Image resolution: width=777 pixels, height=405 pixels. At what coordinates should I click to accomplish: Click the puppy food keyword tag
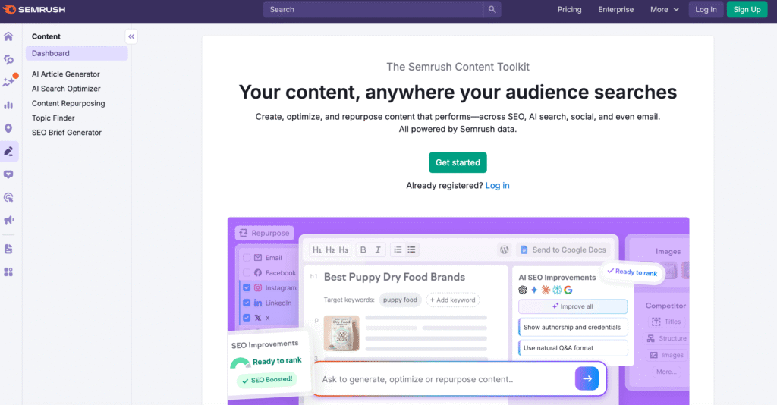[x=400, y=300]
